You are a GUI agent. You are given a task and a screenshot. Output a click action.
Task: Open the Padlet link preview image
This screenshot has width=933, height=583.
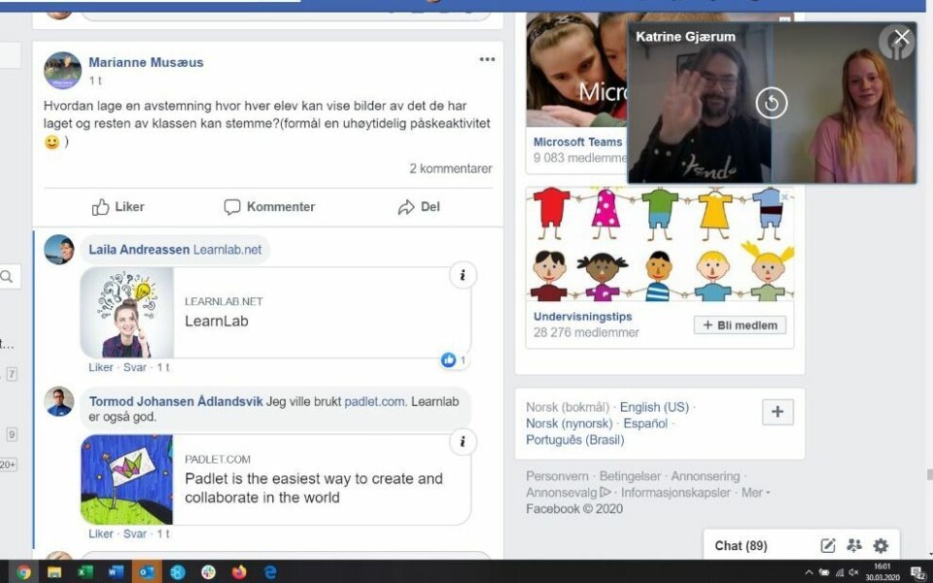[x=126, y=479]
